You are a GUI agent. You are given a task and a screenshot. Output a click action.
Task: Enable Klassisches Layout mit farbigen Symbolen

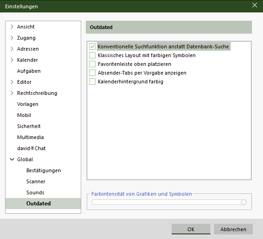(x=92, y=55)
